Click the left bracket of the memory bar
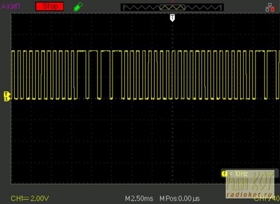 click(124, 7)
